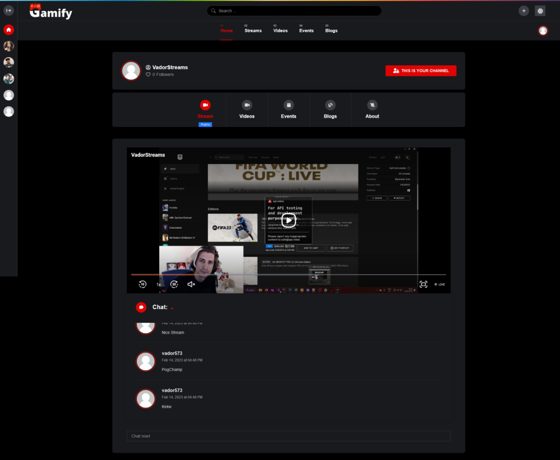This screenshot has width=560, height=460.
Task: Click the plus create button in header
Action: pos(523,11)
